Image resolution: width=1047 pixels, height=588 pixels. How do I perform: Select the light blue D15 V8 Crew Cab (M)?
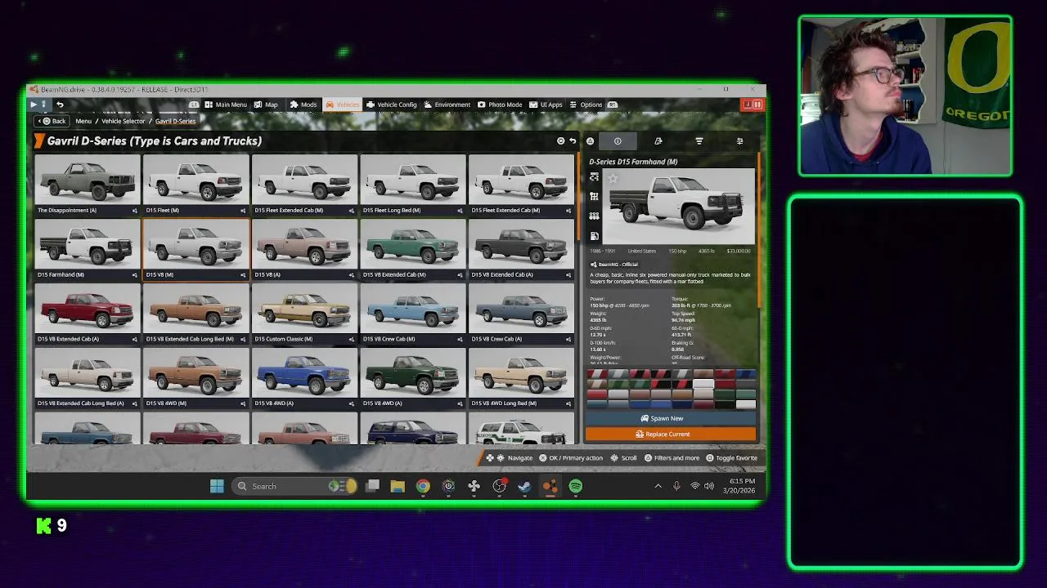[x=413, y=314]
